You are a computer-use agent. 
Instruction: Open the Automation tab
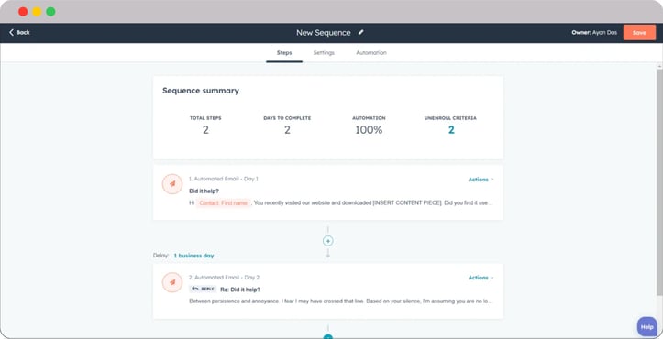371,53
